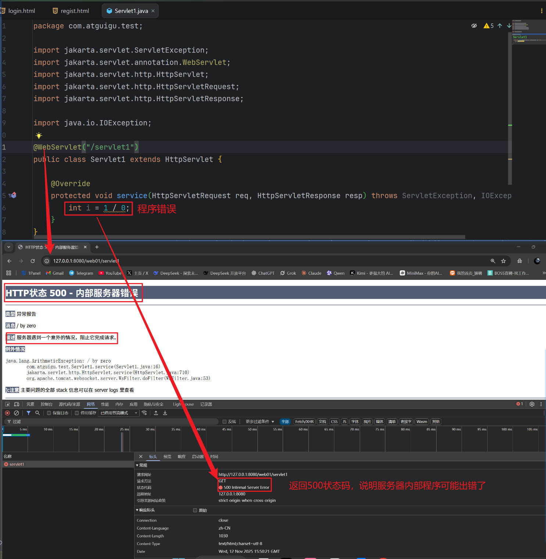This screenshot has width=546, height=559.
Task: Click the record network log icon
Action: (7, 413)
